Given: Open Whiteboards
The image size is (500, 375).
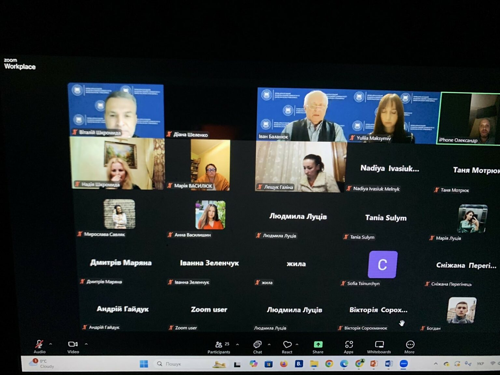Looking at the screenshot, I should (x=379, y=347).
